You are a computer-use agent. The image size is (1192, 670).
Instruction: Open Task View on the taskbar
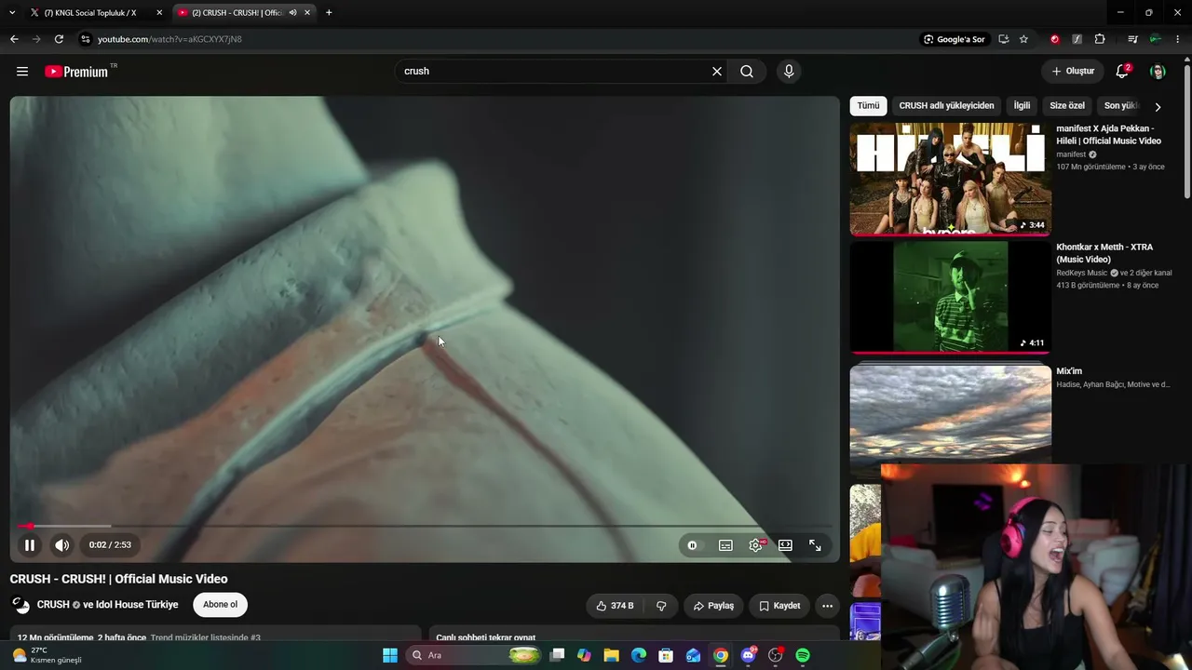[557, 655]
